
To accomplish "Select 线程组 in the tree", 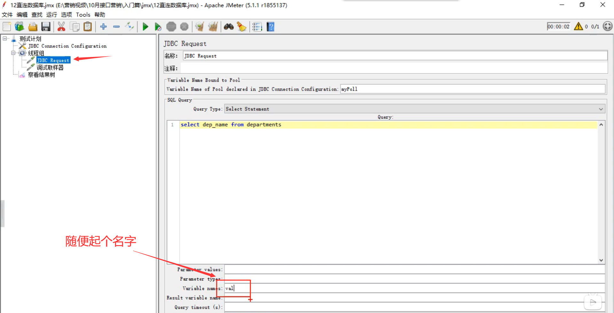I will [36, 53].
